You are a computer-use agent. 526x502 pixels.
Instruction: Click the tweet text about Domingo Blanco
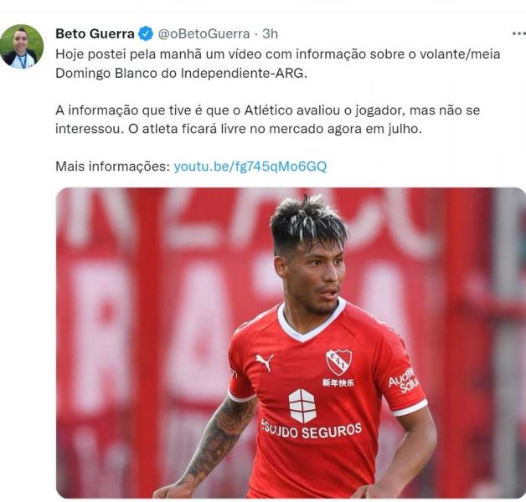(x=278, y=64)
